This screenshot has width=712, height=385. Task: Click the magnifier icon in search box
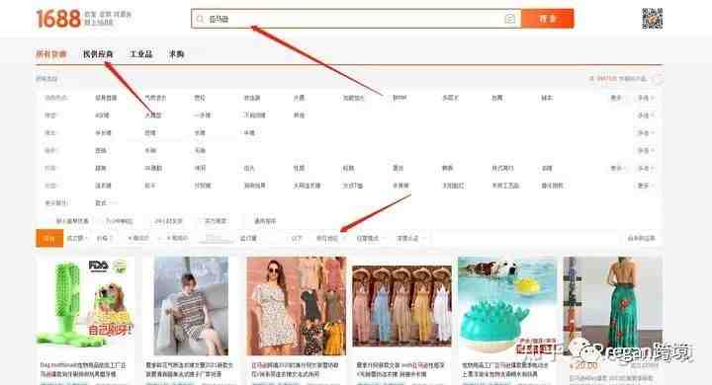(x=200, y=19)
